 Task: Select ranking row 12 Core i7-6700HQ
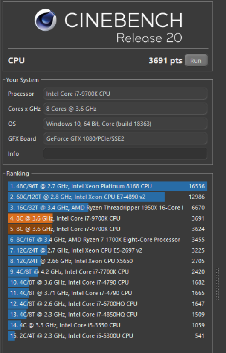coord(107,304)
